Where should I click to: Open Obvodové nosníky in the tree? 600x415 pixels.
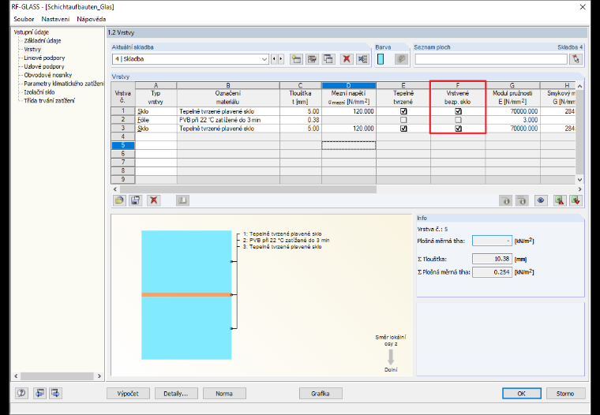point(48,75)
